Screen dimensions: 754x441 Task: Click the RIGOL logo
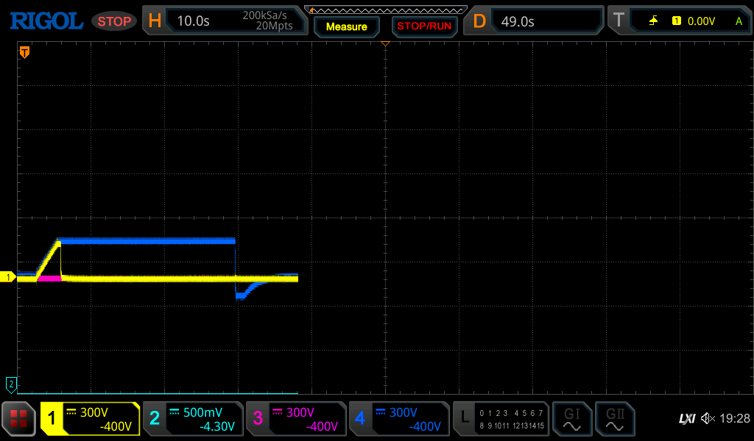click(46, 21)
